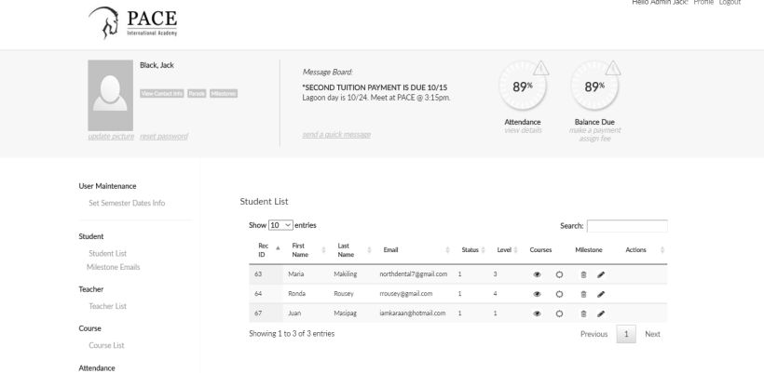
Task: Delete Maria Makiling using the trash icon
Action: [x=583, y=274]
